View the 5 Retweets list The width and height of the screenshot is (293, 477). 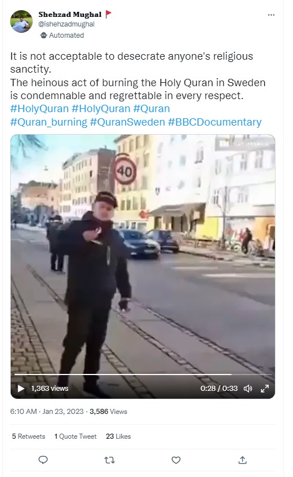(x=29, y=436)
